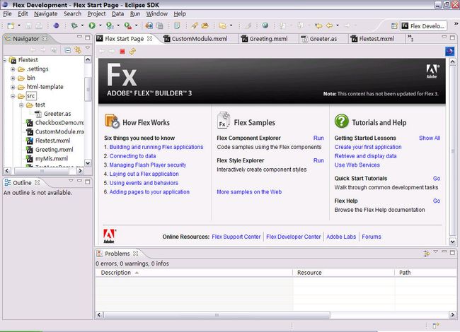Open dropdown next to External Tools icon

(137, 25)
